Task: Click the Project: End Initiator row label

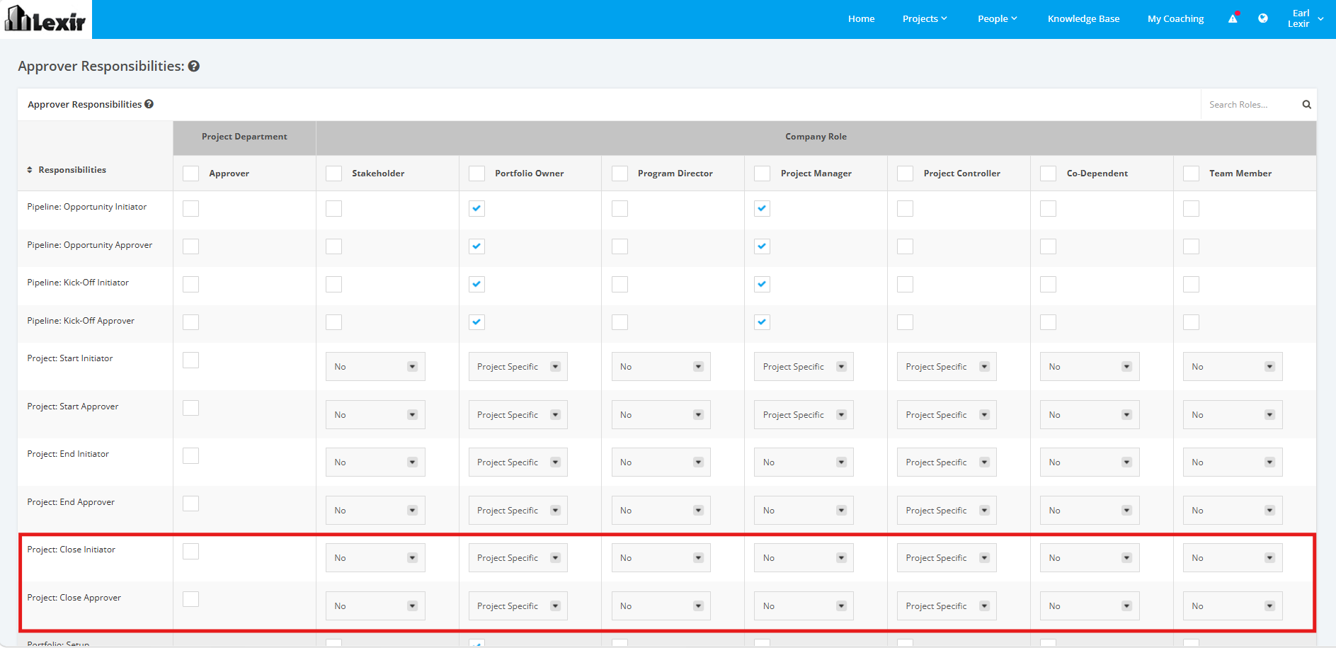Action: click(68, 454)
